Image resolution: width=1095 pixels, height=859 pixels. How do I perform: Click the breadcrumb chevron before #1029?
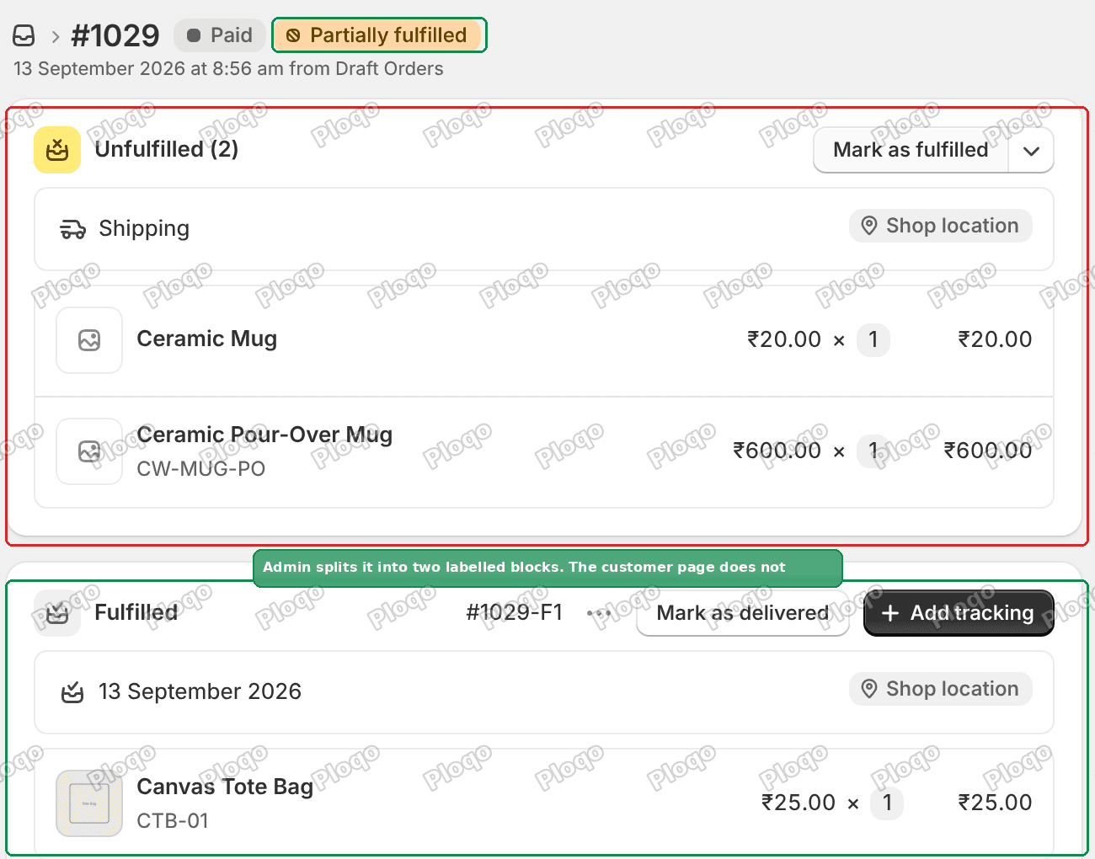(x=56, y=36)
